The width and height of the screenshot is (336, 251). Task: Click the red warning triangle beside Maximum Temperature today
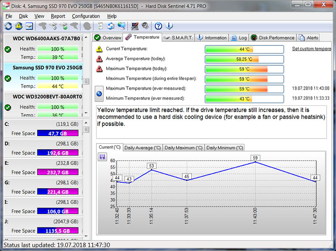[99, 69]
